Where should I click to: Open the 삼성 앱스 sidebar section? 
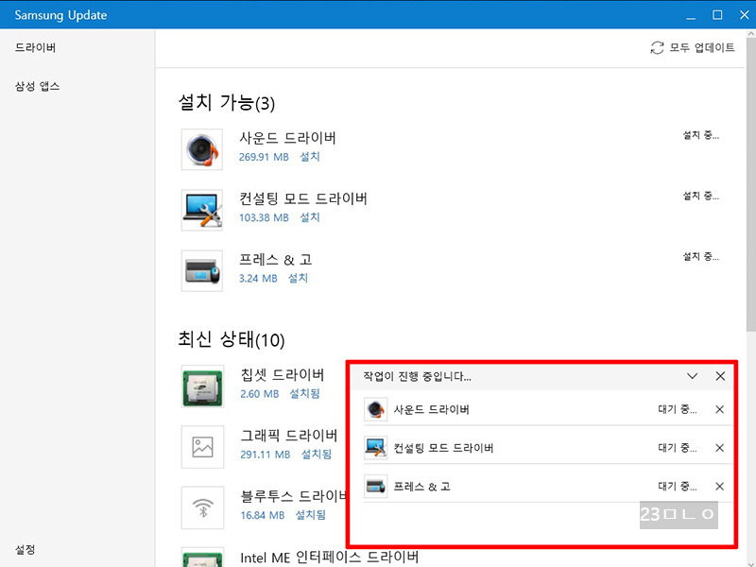click(x=37, y=86)
